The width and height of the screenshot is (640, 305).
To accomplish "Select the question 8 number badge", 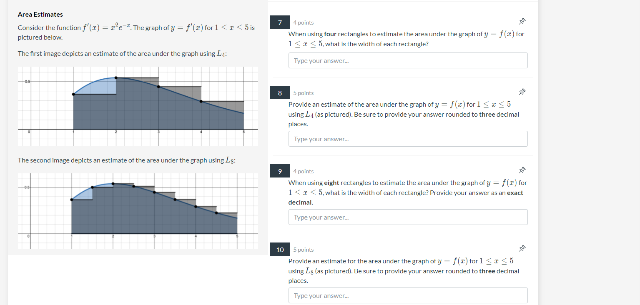I will tap(279, 92).
